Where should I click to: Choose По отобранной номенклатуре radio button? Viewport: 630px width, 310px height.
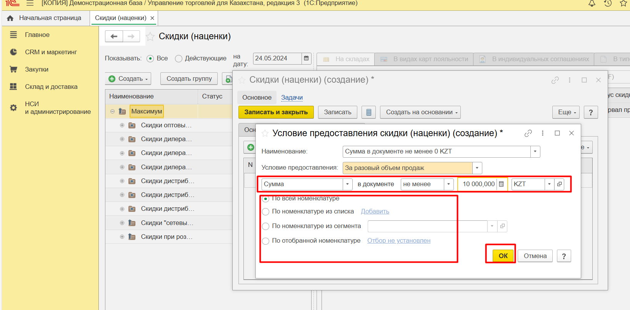266,241
